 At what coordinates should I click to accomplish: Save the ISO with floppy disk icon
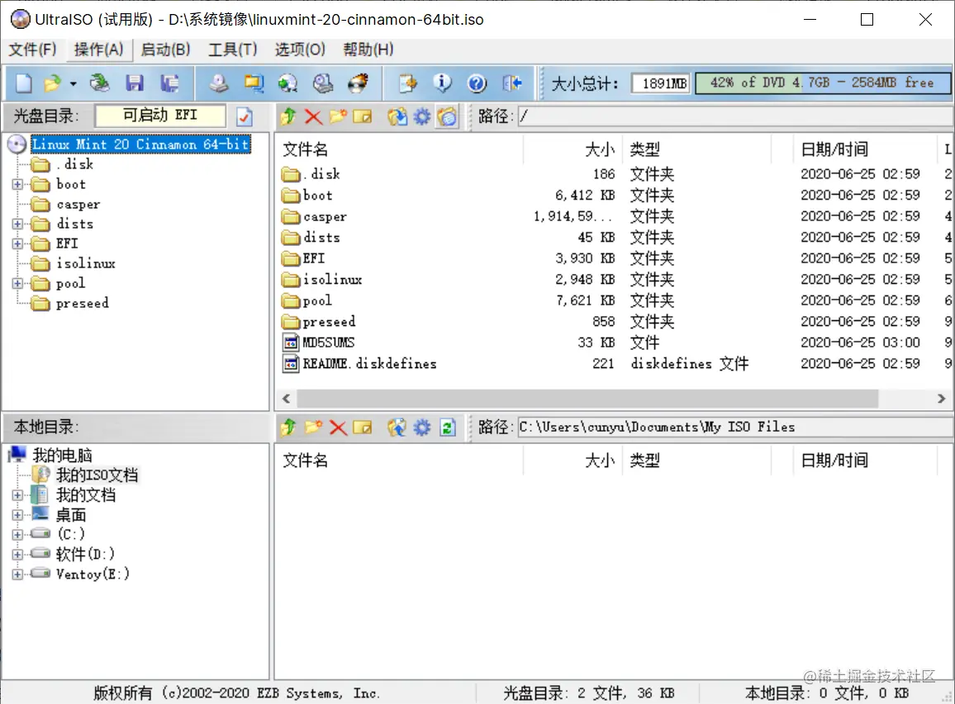(x=135, y=83)
